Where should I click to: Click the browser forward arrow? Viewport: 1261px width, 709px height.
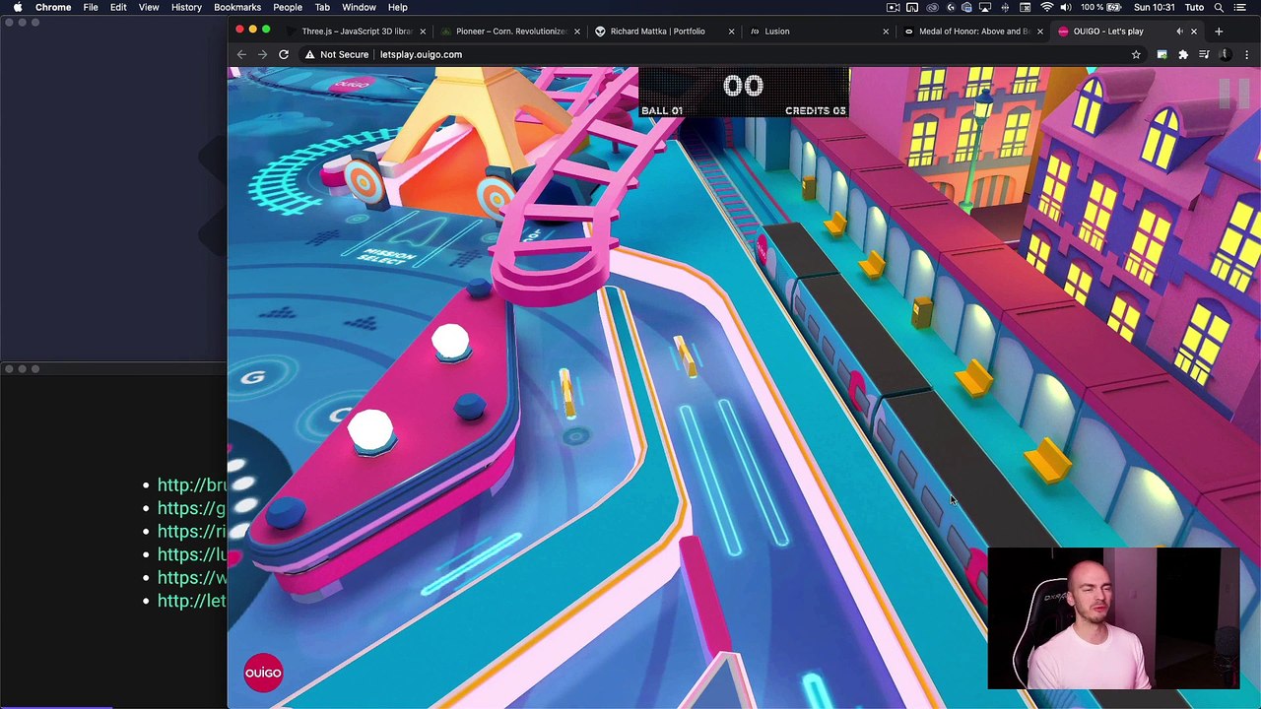pyautogui.click(x=262, y=54)
